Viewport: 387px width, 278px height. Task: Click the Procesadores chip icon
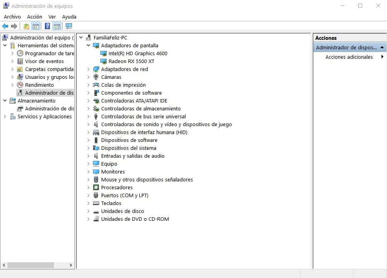[x=96, y=187]
